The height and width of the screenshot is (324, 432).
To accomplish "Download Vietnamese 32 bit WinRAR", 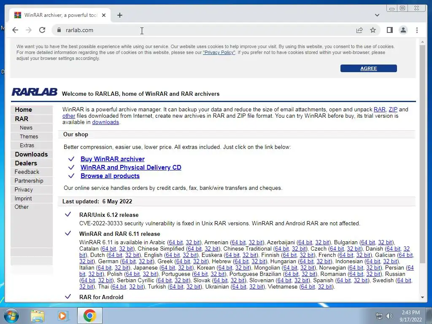I will click(325, 287).
